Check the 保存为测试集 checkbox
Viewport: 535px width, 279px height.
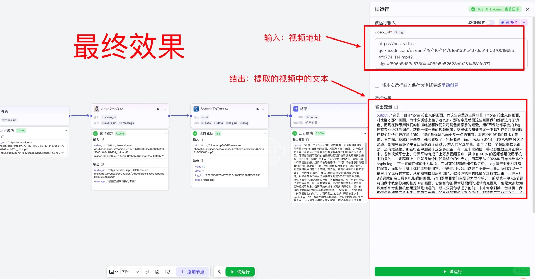[377, 85]
